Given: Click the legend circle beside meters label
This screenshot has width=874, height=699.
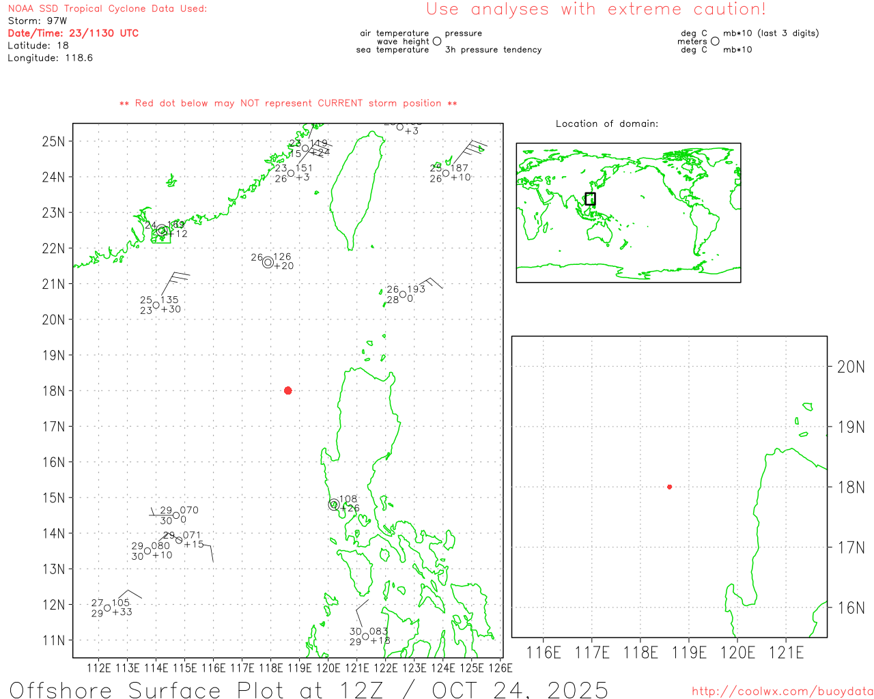Looking at the screenshot, I should [x=715, y=41].
